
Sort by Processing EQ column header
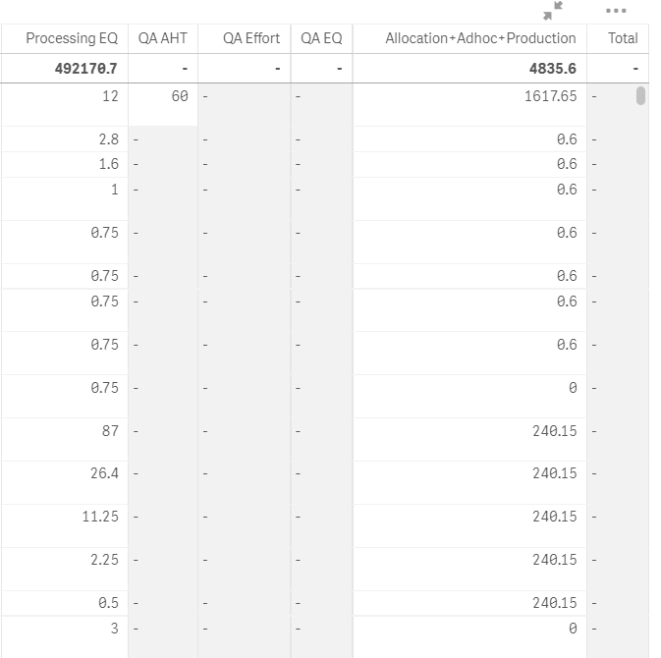click(x=72, y=38)
